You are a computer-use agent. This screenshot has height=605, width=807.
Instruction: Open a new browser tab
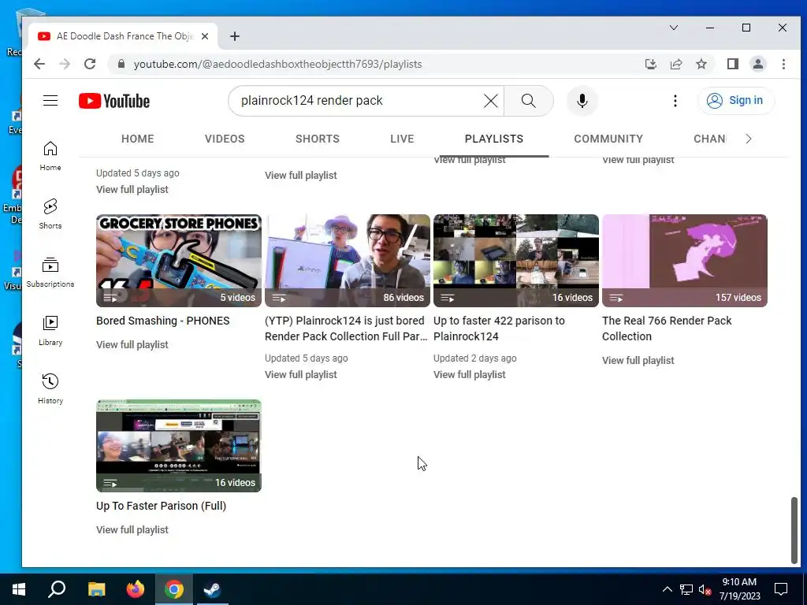pyautogui.click(x=235, y=36)
